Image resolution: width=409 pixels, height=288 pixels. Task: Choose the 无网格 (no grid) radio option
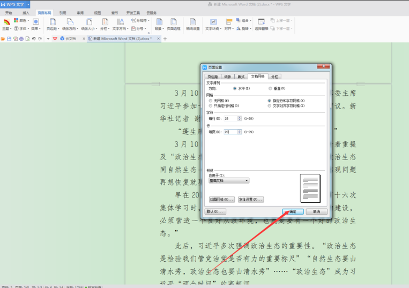[x=210, y=101]
